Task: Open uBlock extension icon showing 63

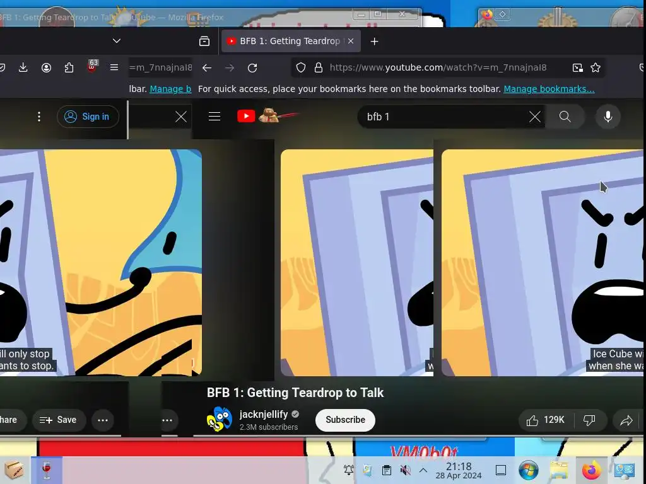Action: [92, 67]
